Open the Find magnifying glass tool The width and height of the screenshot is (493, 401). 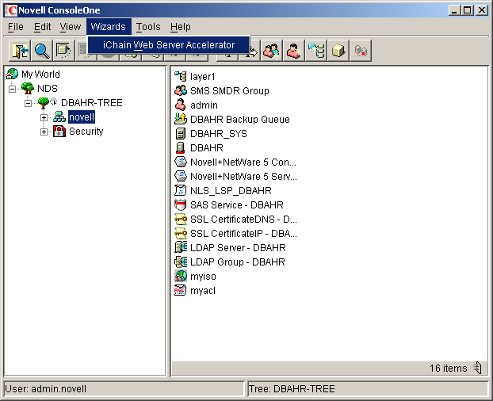[42, 50]
